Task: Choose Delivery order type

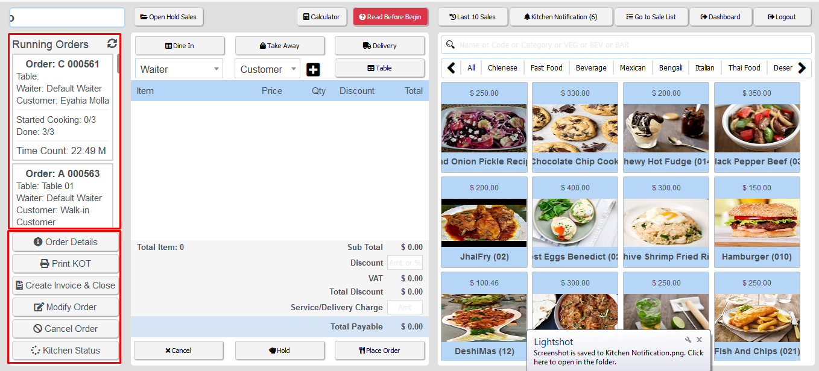Action: click(x=380, y=46)
